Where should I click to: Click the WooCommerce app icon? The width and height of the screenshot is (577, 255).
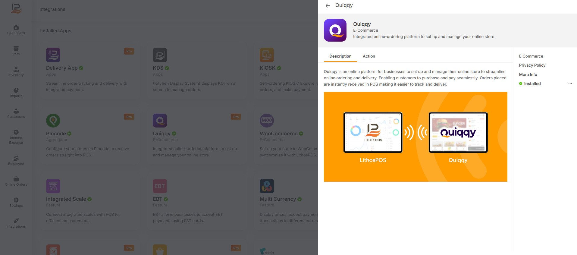267,121
